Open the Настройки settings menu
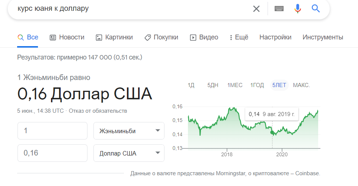Image resolution: width=358 pixels, height=186 pixels. click(275, 37)
